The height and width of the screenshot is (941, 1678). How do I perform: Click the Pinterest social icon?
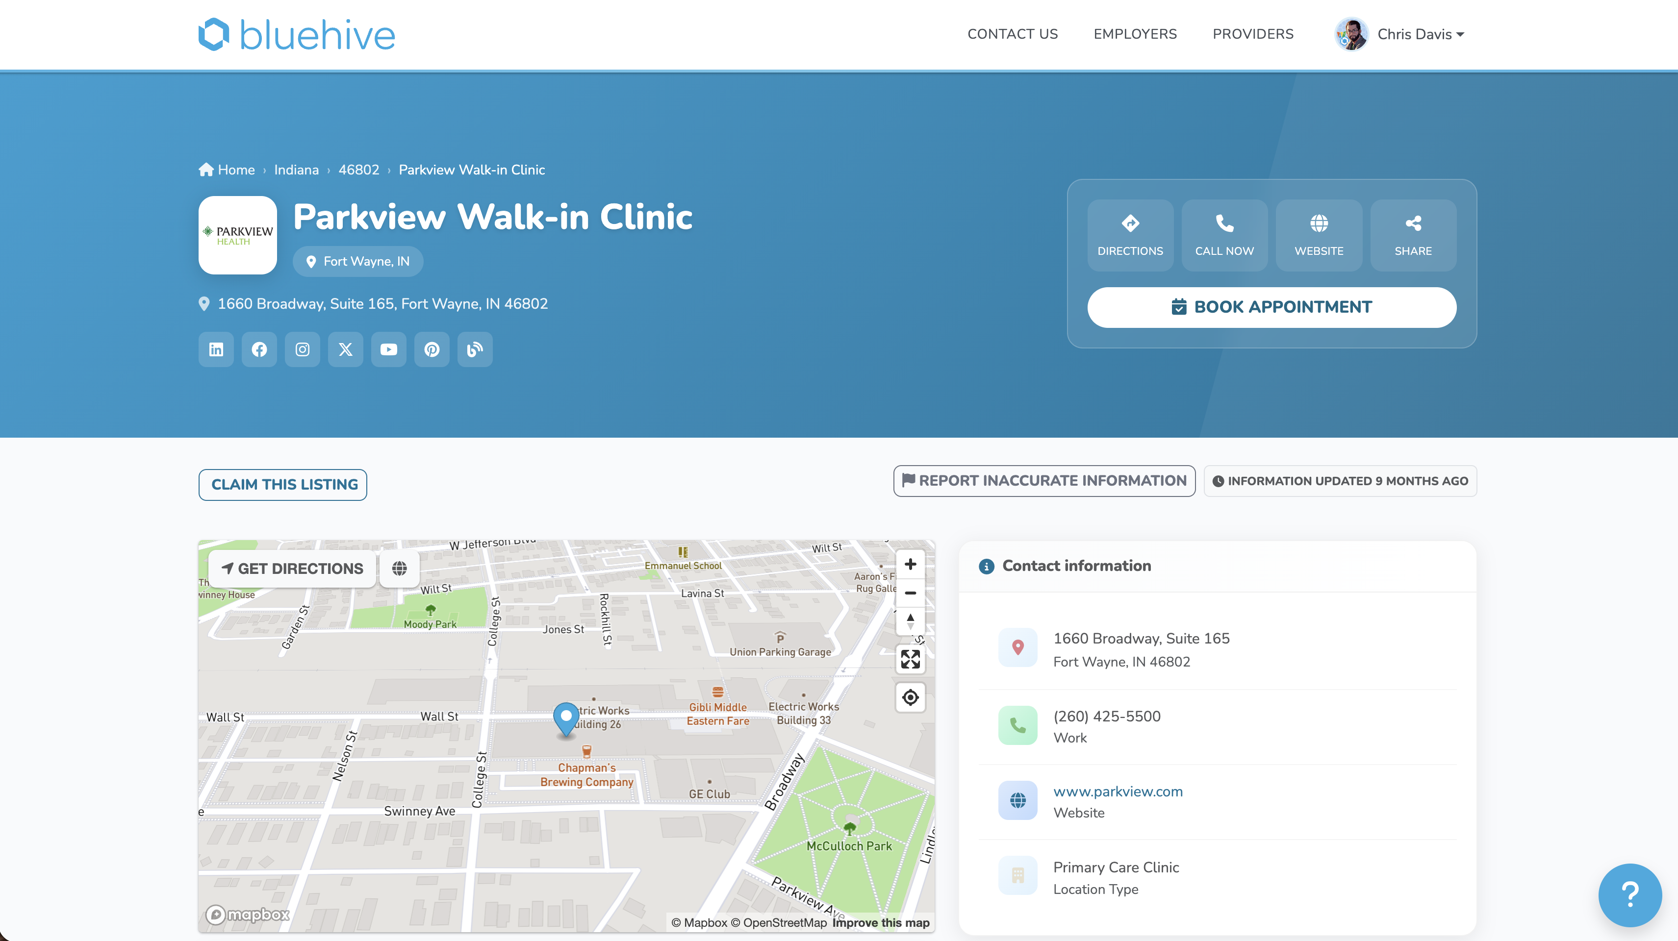432,350
